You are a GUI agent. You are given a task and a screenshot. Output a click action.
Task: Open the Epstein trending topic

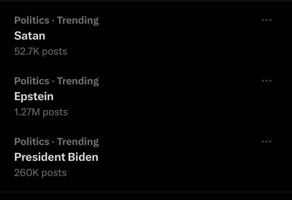pyautogui.click(x=34, y=96)
